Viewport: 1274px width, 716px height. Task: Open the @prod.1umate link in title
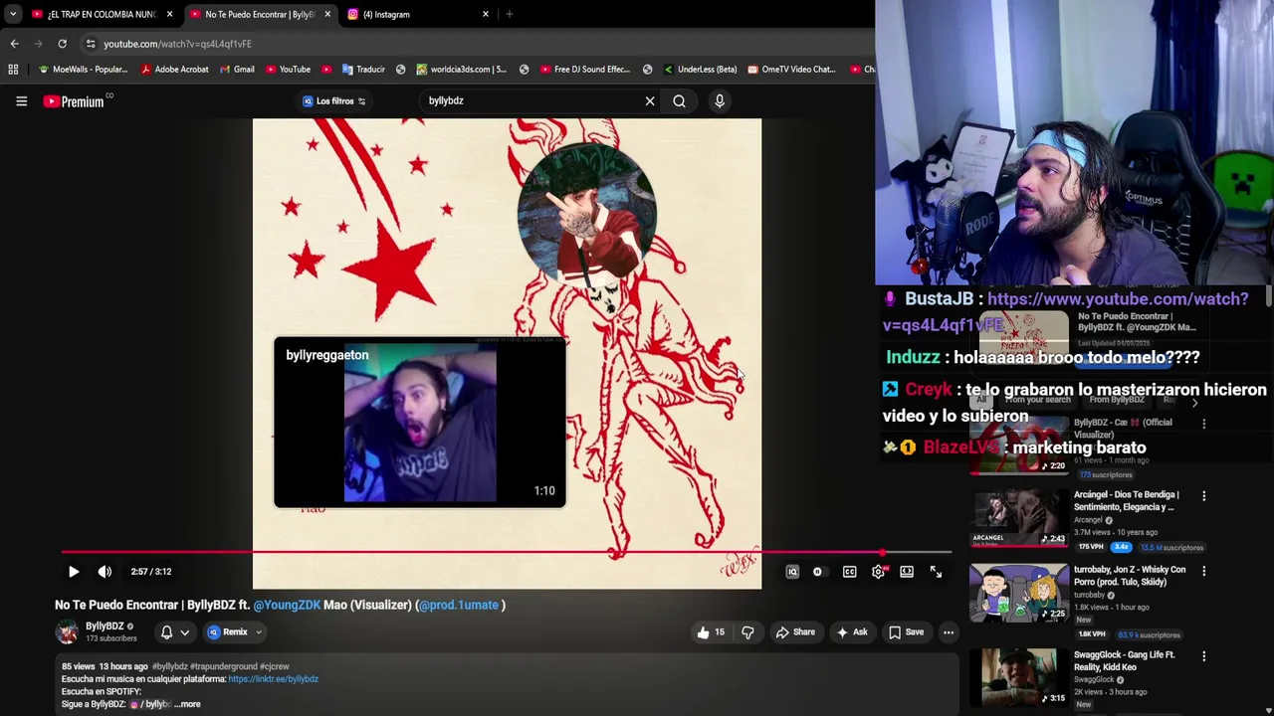(458, 605)
